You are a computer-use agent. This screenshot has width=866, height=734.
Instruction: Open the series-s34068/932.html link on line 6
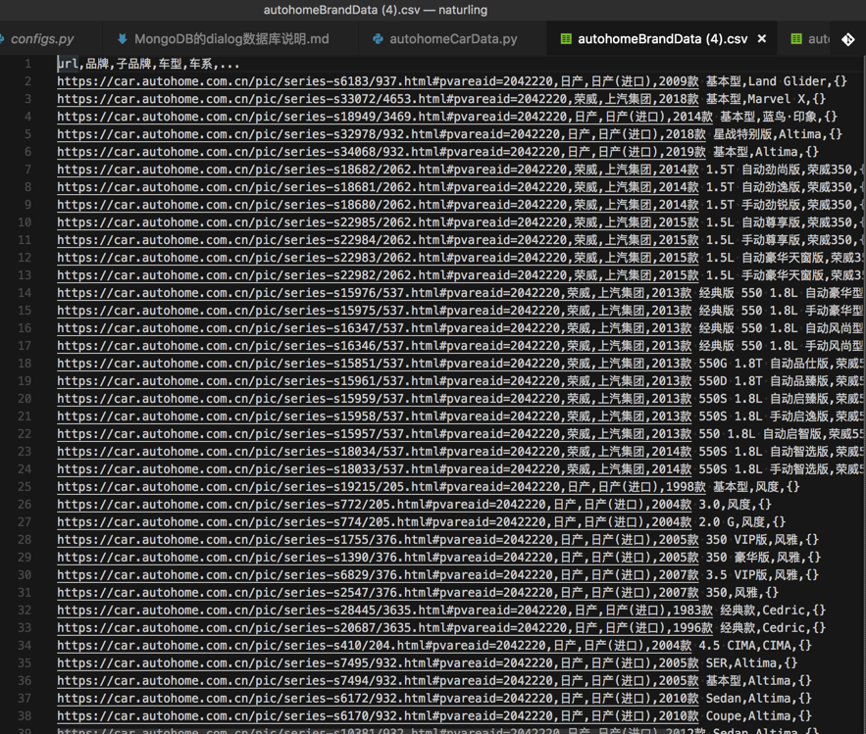click(382, 152)
